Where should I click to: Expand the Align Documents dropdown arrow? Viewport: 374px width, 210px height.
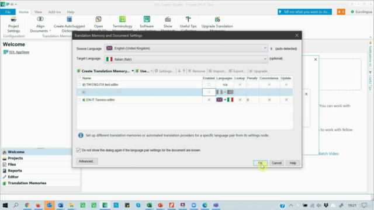pyautogui.click(x=50, y=31)
